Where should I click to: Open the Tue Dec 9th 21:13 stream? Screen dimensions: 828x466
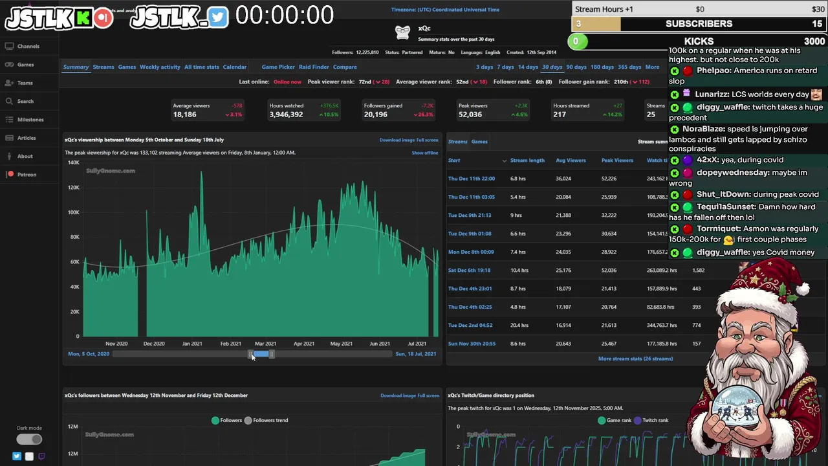[470, 216]
